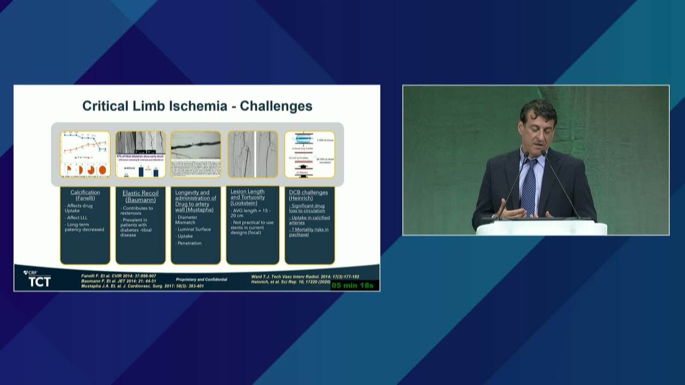Click 'Contributes to restenosis' bullet
The height and width of the screenshot is (385, 685).
(x=136, y=211)
